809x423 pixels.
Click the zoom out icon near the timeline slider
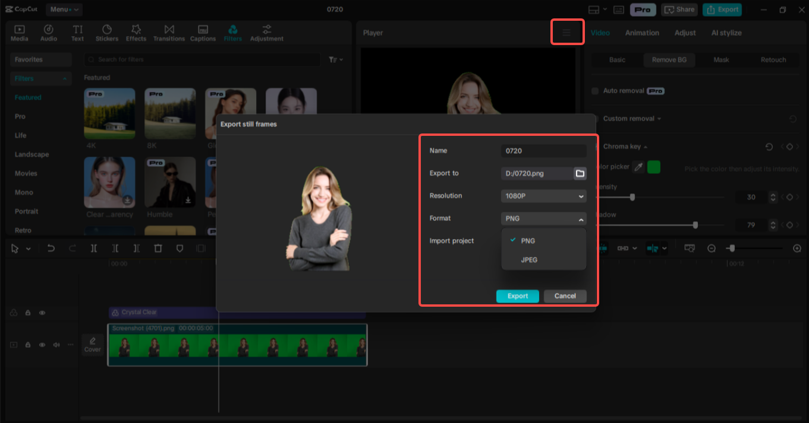point(711,248)
